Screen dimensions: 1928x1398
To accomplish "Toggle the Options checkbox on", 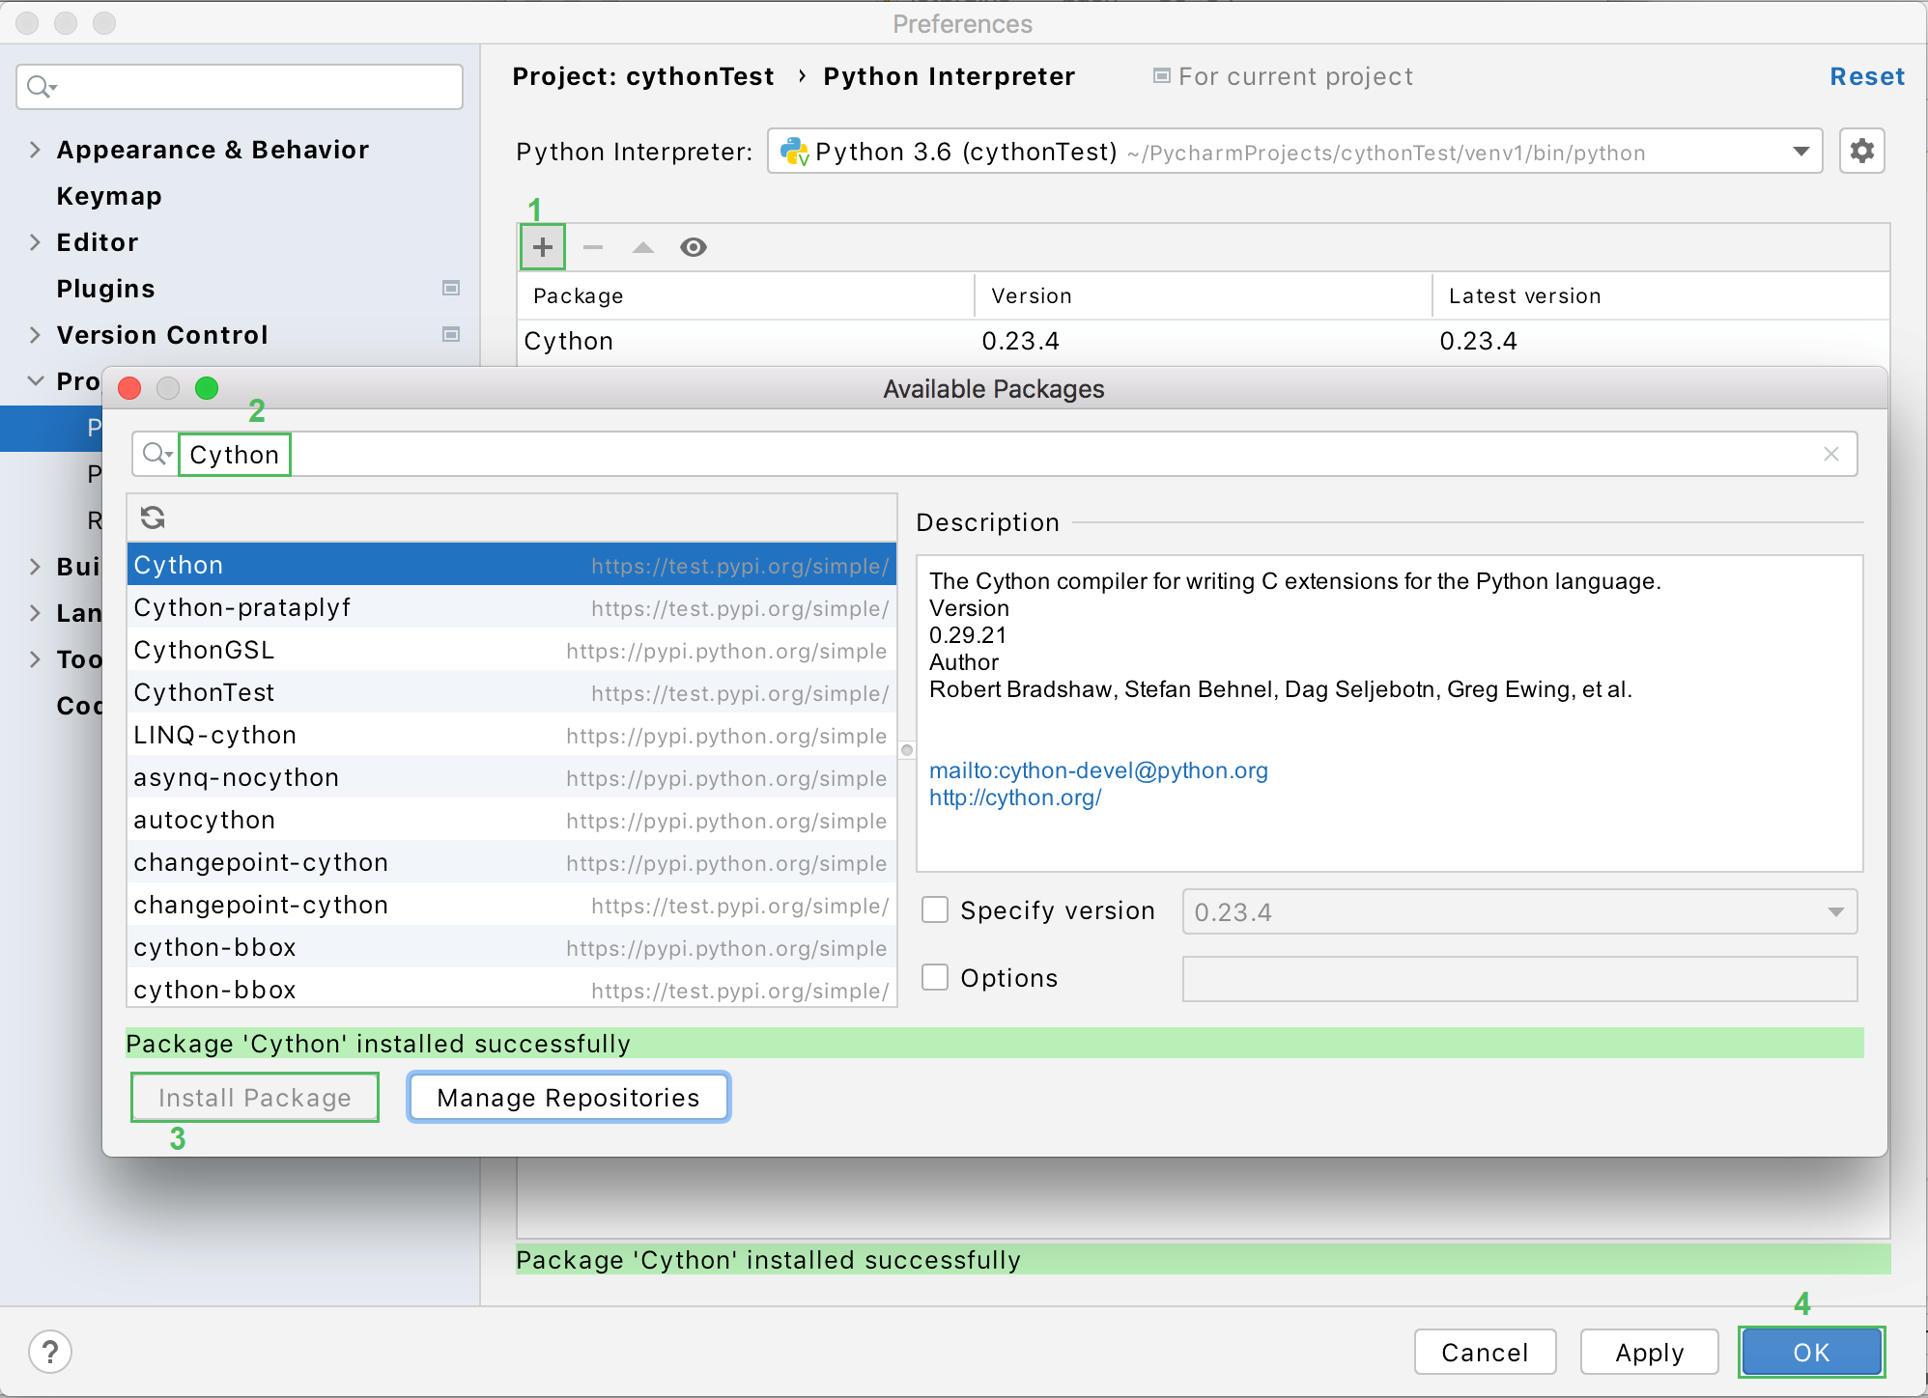I will (937, 979).
